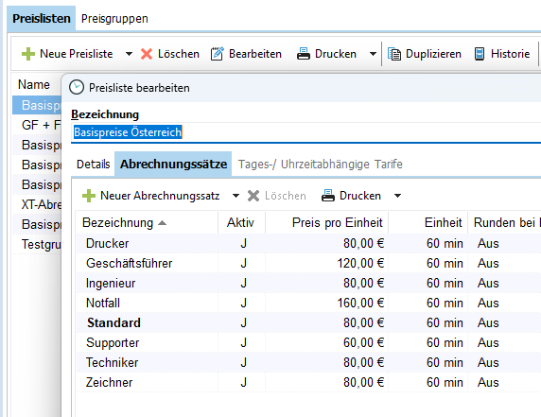Select the Ingenieur row

(x=308, y=283)
